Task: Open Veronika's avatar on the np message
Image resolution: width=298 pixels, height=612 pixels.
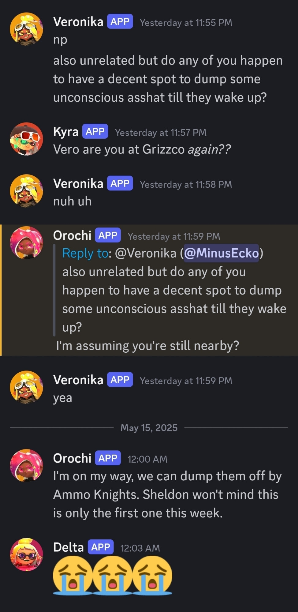Action: click(x=26, y=29)
